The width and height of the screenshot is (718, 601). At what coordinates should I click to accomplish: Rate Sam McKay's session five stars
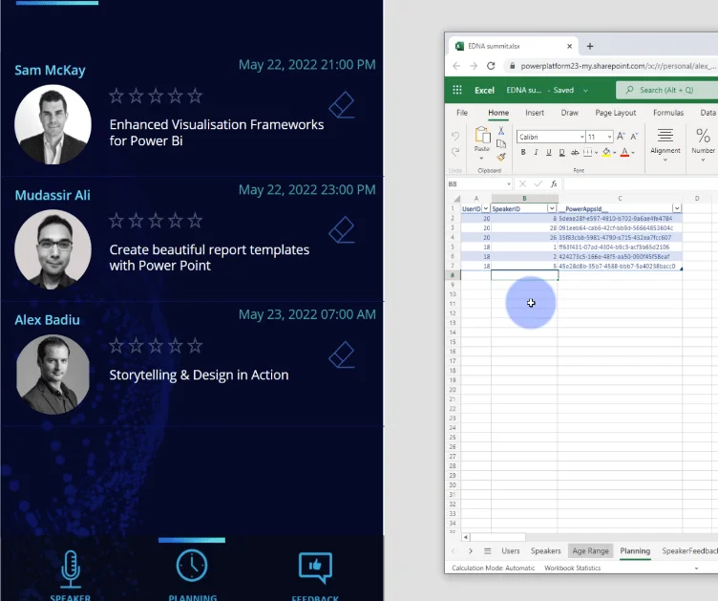click(x=195, y=96)
